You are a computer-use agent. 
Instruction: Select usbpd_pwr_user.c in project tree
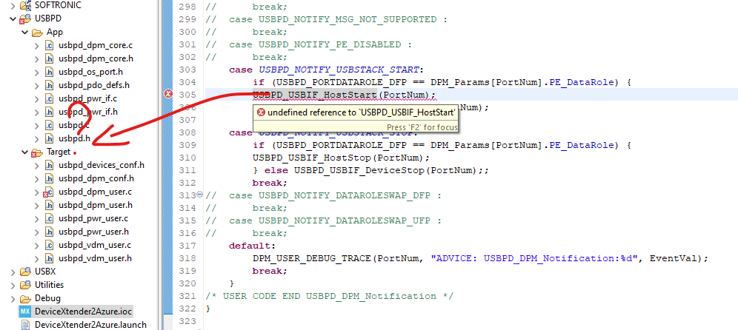93,218
